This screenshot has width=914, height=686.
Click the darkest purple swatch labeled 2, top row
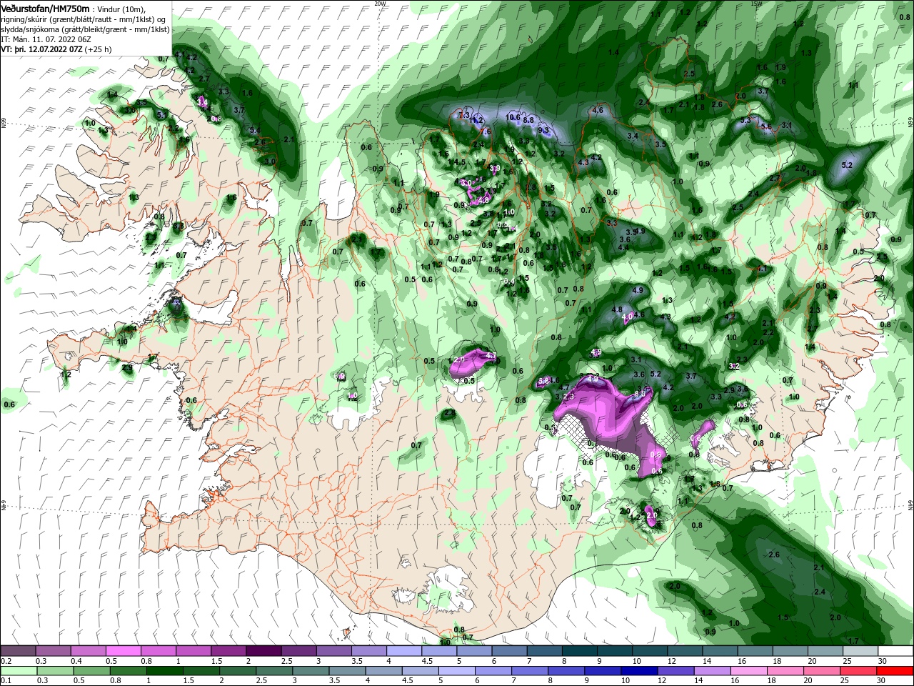pos(263,651)
